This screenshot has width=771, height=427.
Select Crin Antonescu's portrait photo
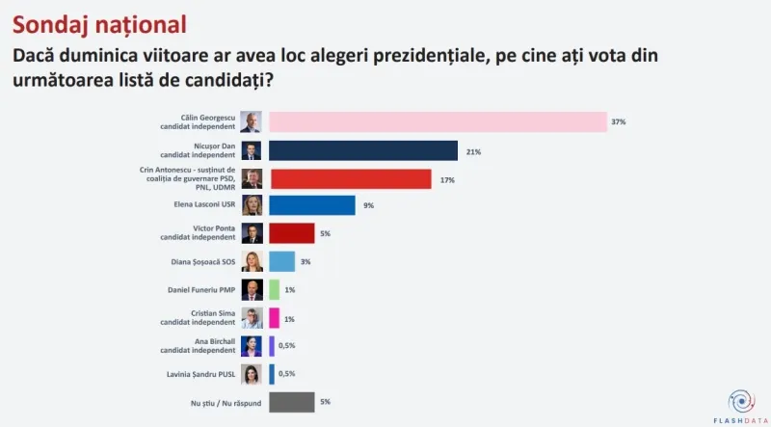tap(252, 179)
